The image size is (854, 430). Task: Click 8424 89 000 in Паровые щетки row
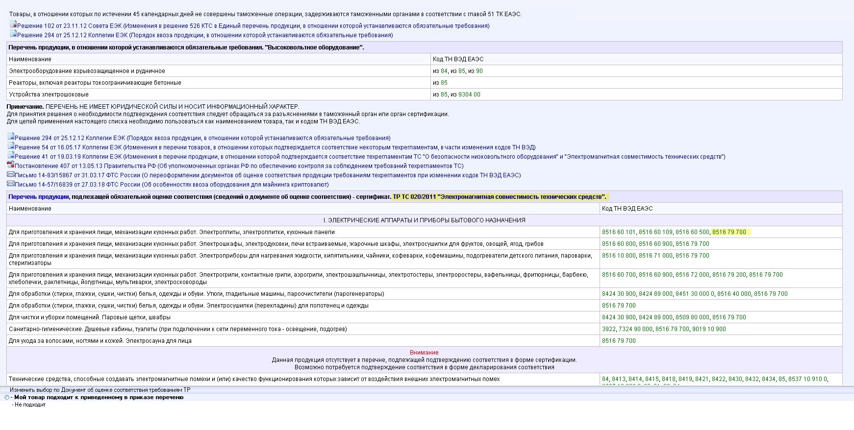coord(655,317)
